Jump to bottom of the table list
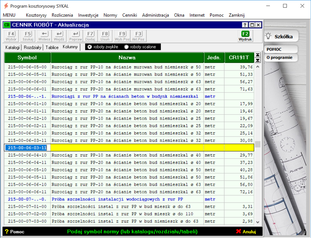This screenshot has width=311, height=238. 258,60
